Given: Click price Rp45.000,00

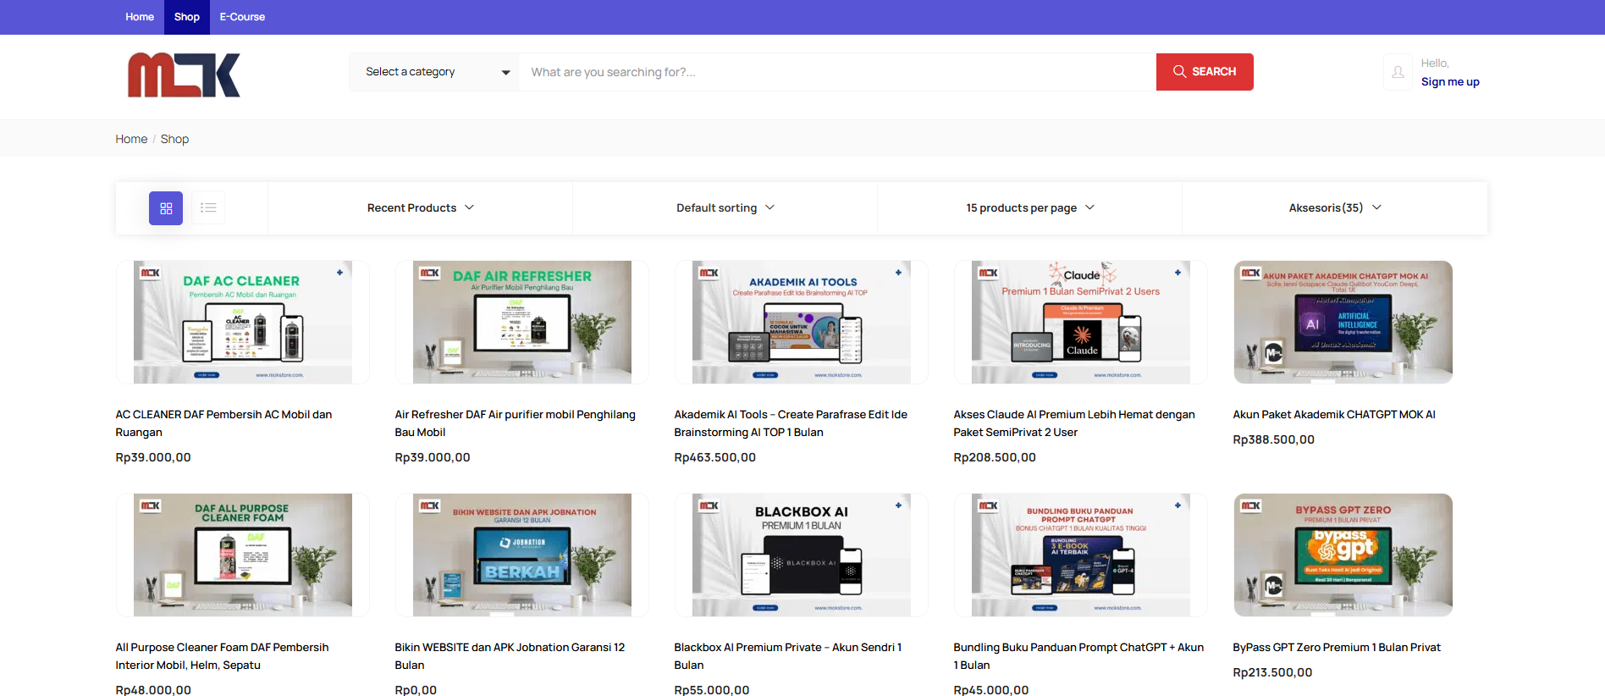Looking at the screenshot, I should click(x=991, y=690).
